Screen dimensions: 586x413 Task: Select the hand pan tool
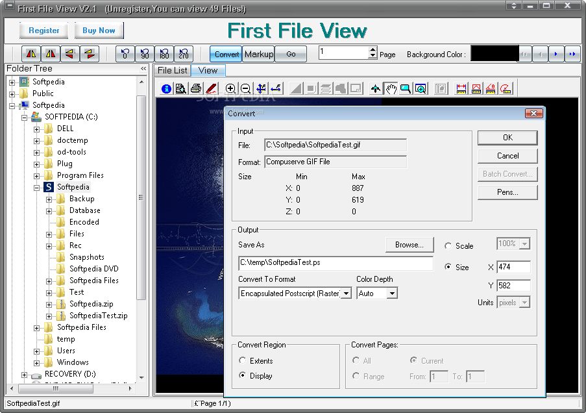pos(391,89)
